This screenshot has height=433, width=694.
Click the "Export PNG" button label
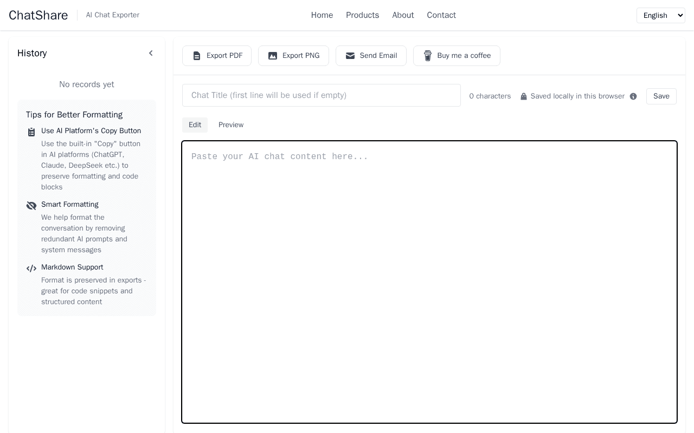[301, 56]
